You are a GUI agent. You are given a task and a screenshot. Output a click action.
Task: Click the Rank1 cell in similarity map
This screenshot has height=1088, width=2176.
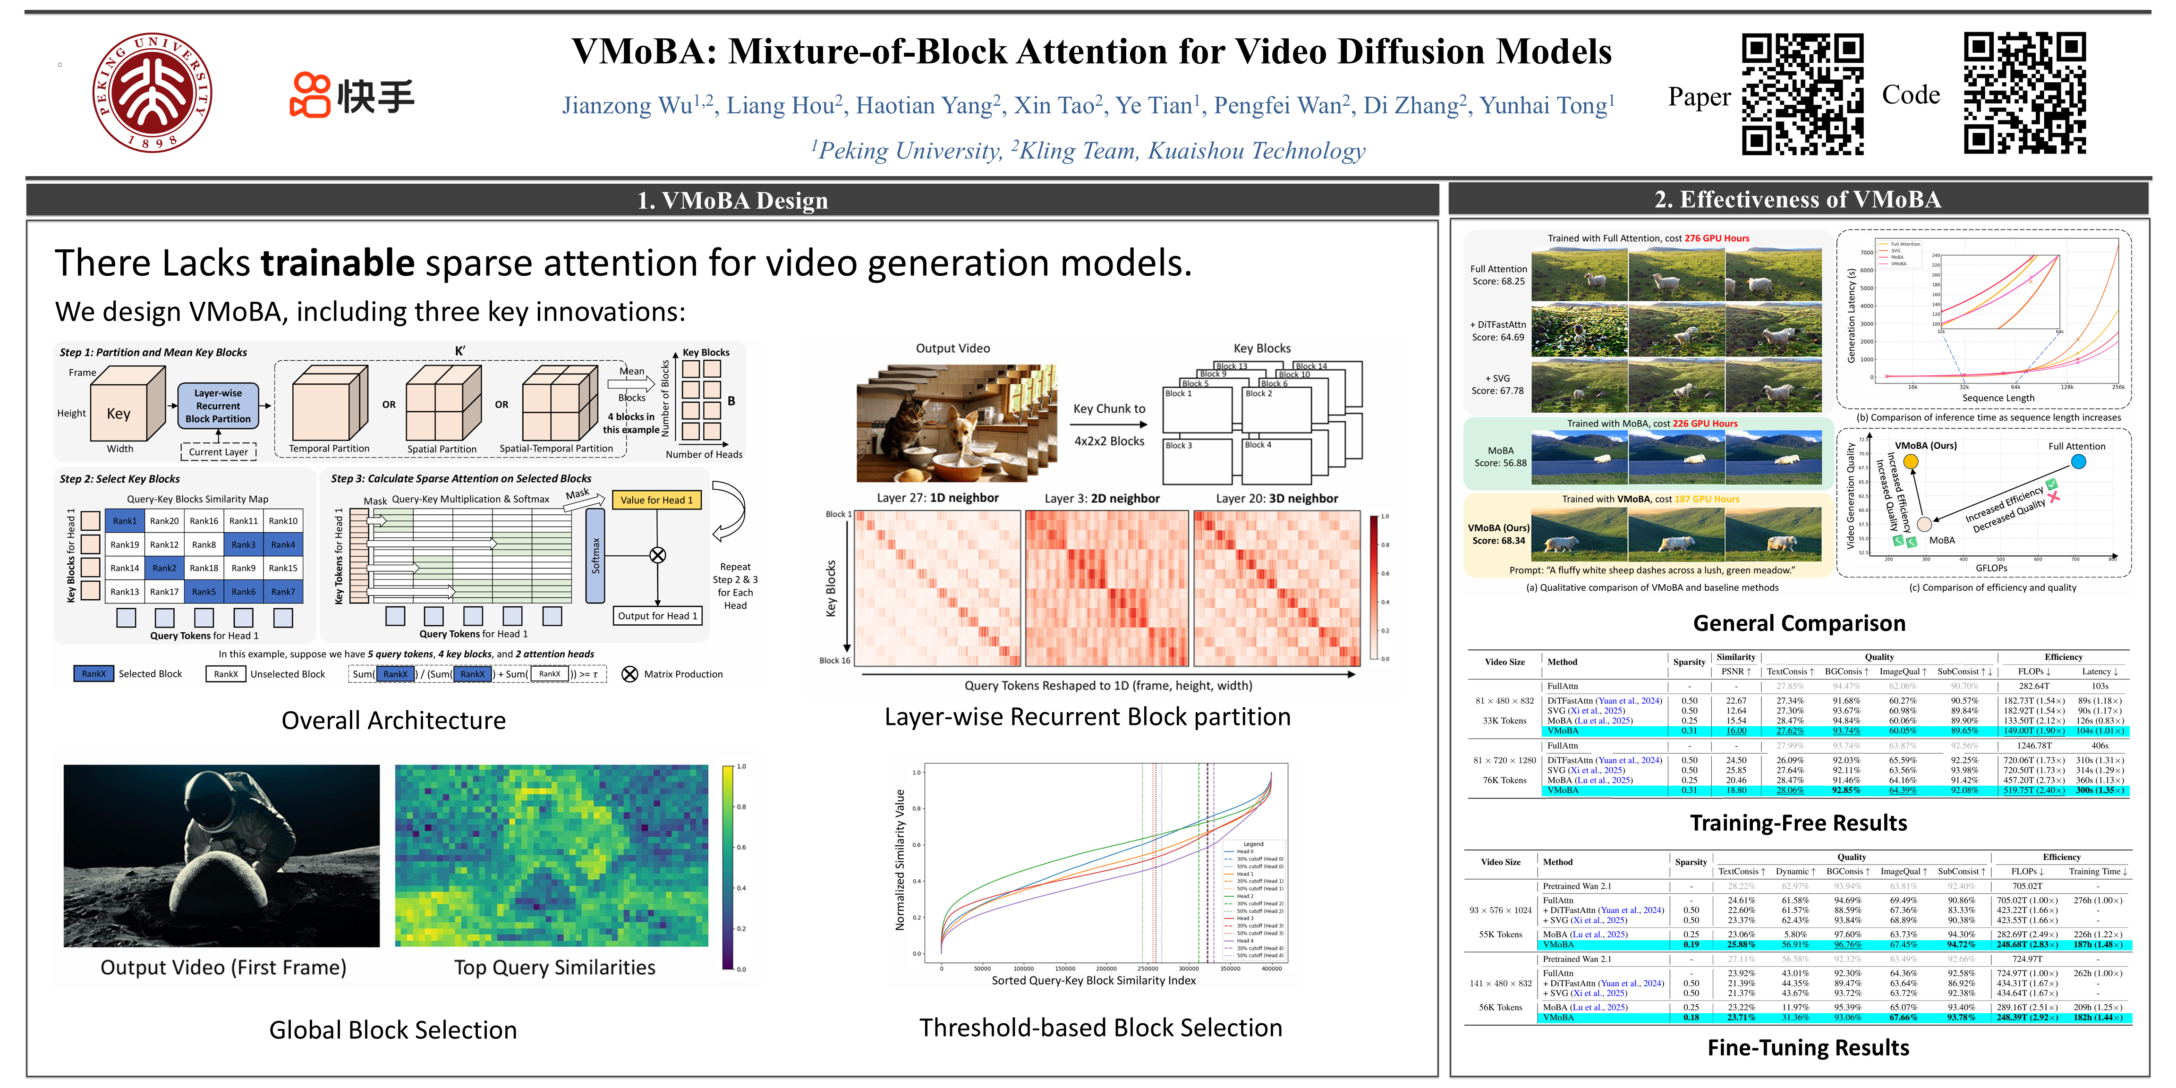(x=124, y=521)
